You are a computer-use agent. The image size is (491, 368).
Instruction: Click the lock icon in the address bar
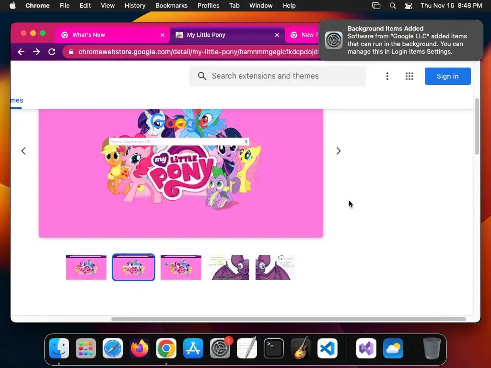pyautogui.click(x=71, y=52)
